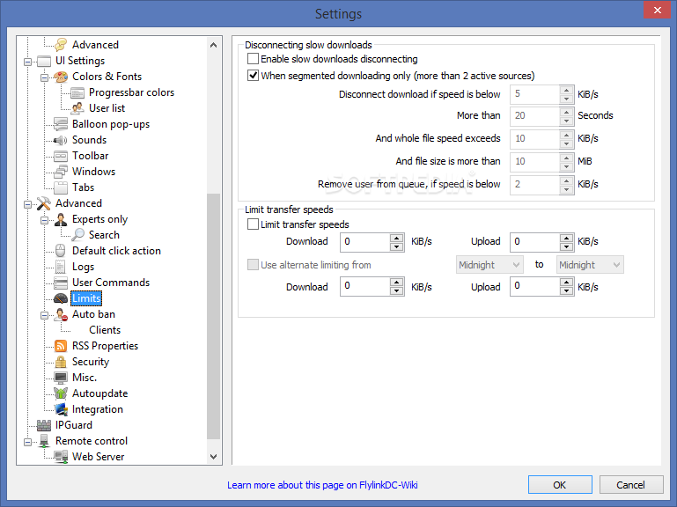Tick the Limit transfer speeds checkbox
Image resolution: width=677 pixels, height=507 pixels.
253,224
